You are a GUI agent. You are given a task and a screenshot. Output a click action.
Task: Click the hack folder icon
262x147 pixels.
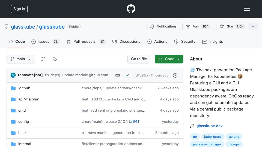[x=13, y=133]
